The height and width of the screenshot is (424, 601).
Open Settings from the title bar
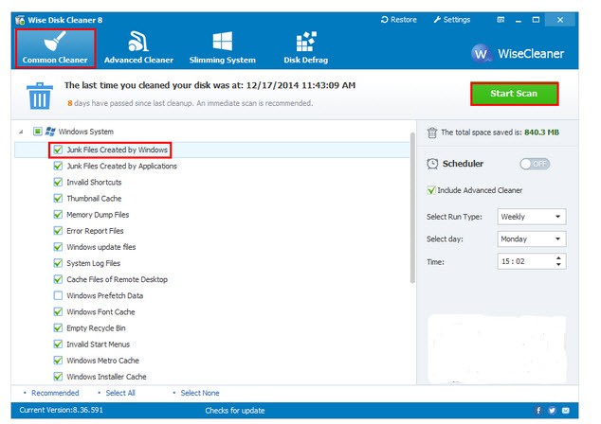[x=452, y=20]
